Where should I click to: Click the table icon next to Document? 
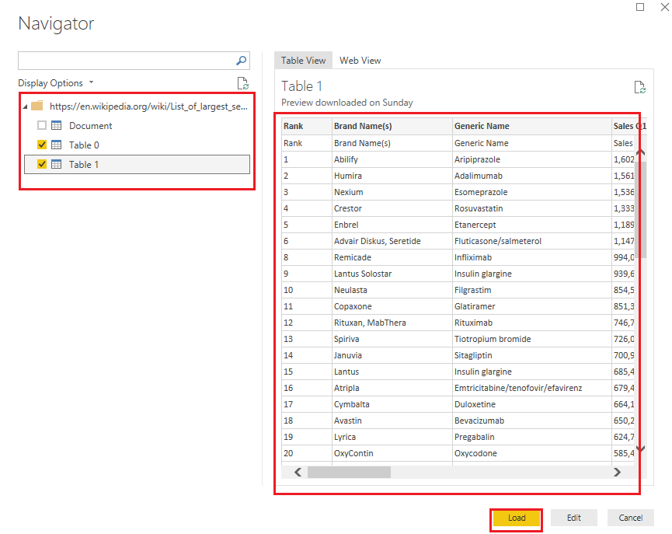[x=56, y=125]
